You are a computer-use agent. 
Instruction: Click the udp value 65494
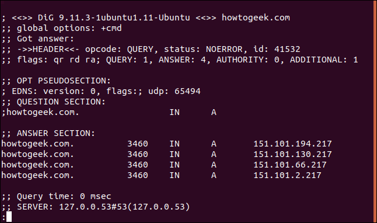click(x=187, y=91)
